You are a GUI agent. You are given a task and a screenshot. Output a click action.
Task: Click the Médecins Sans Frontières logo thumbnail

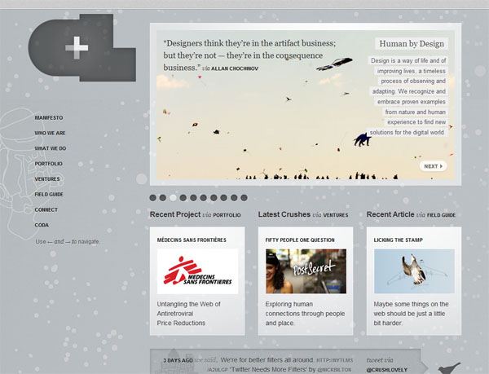point(197,271)
